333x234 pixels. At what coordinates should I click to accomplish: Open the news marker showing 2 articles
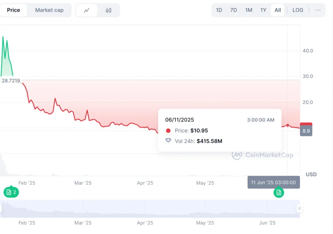(x=11, y=192)
